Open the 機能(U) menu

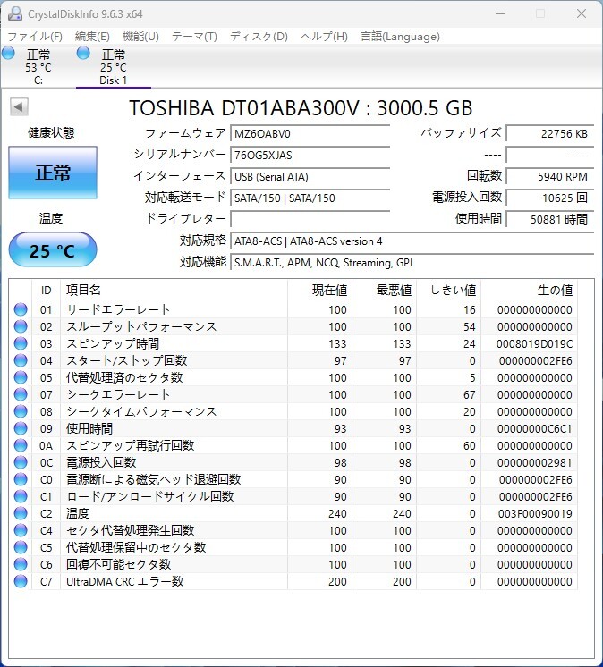coord(140,37)
